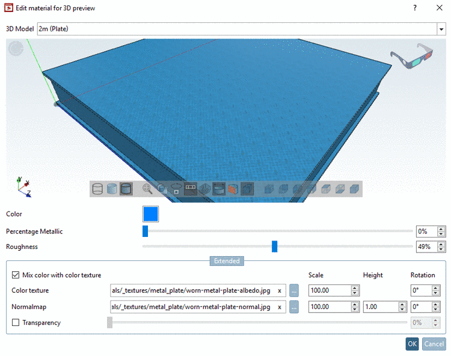Toggle the measure grid toolbar icon

[x=191, y=189]
